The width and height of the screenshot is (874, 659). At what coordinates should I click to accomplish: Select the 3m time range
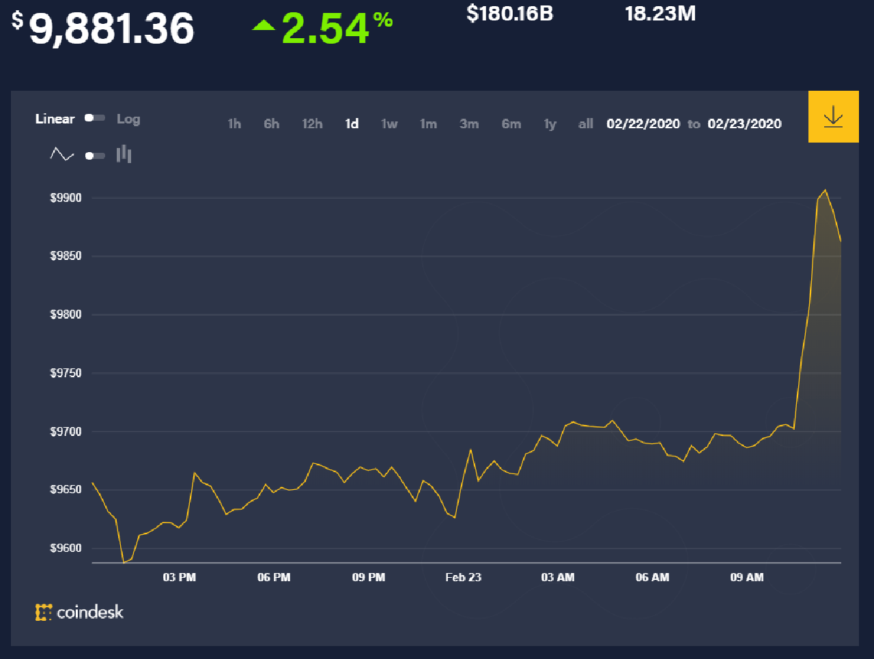[469, 123]
